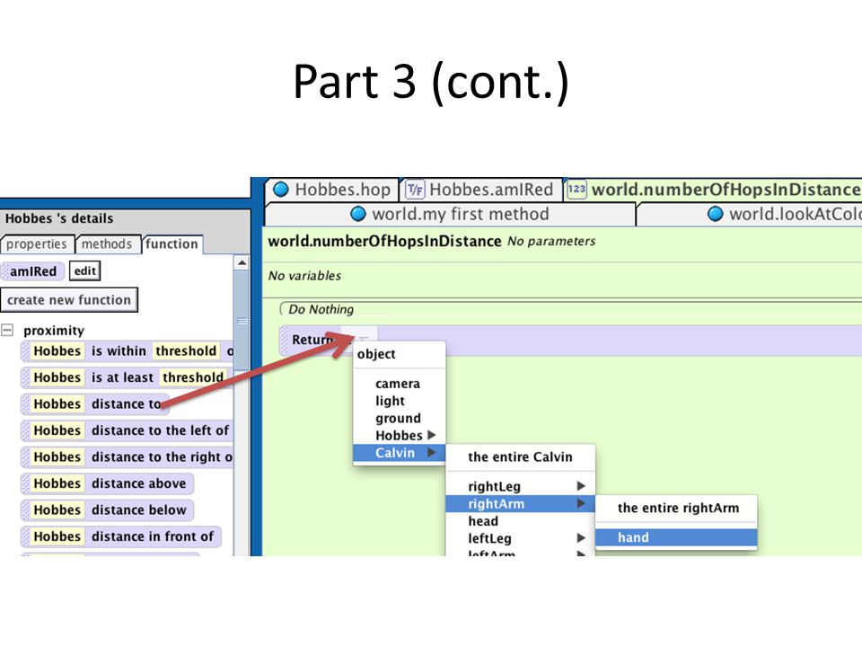Choose head in Calvin's parts menu
The height and width of the screenshot is (647, 862).
[x=520, y=521]
